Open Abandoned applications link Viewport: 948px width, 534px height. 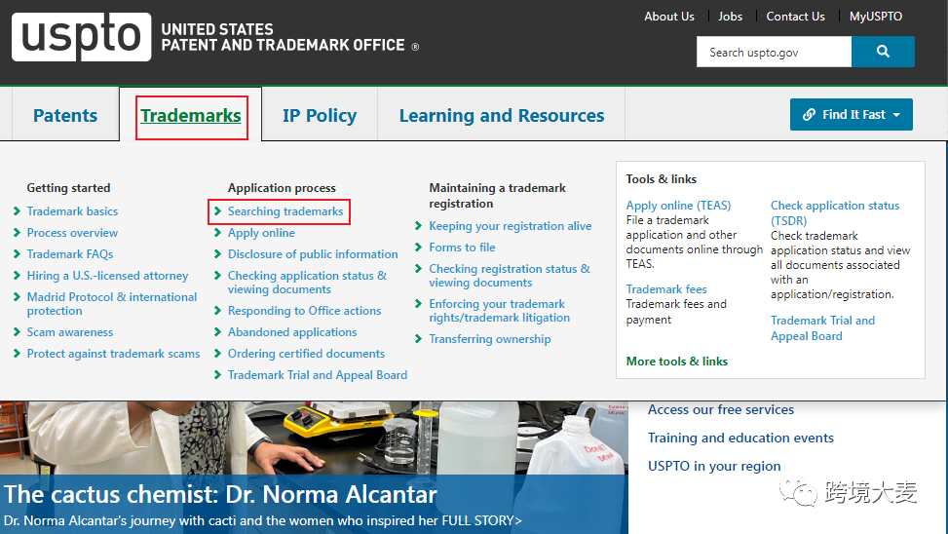click(x=292, y=332)
